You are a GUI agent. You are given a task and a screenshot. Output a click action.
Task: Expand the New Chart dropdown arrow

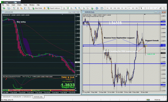(6, 8)
